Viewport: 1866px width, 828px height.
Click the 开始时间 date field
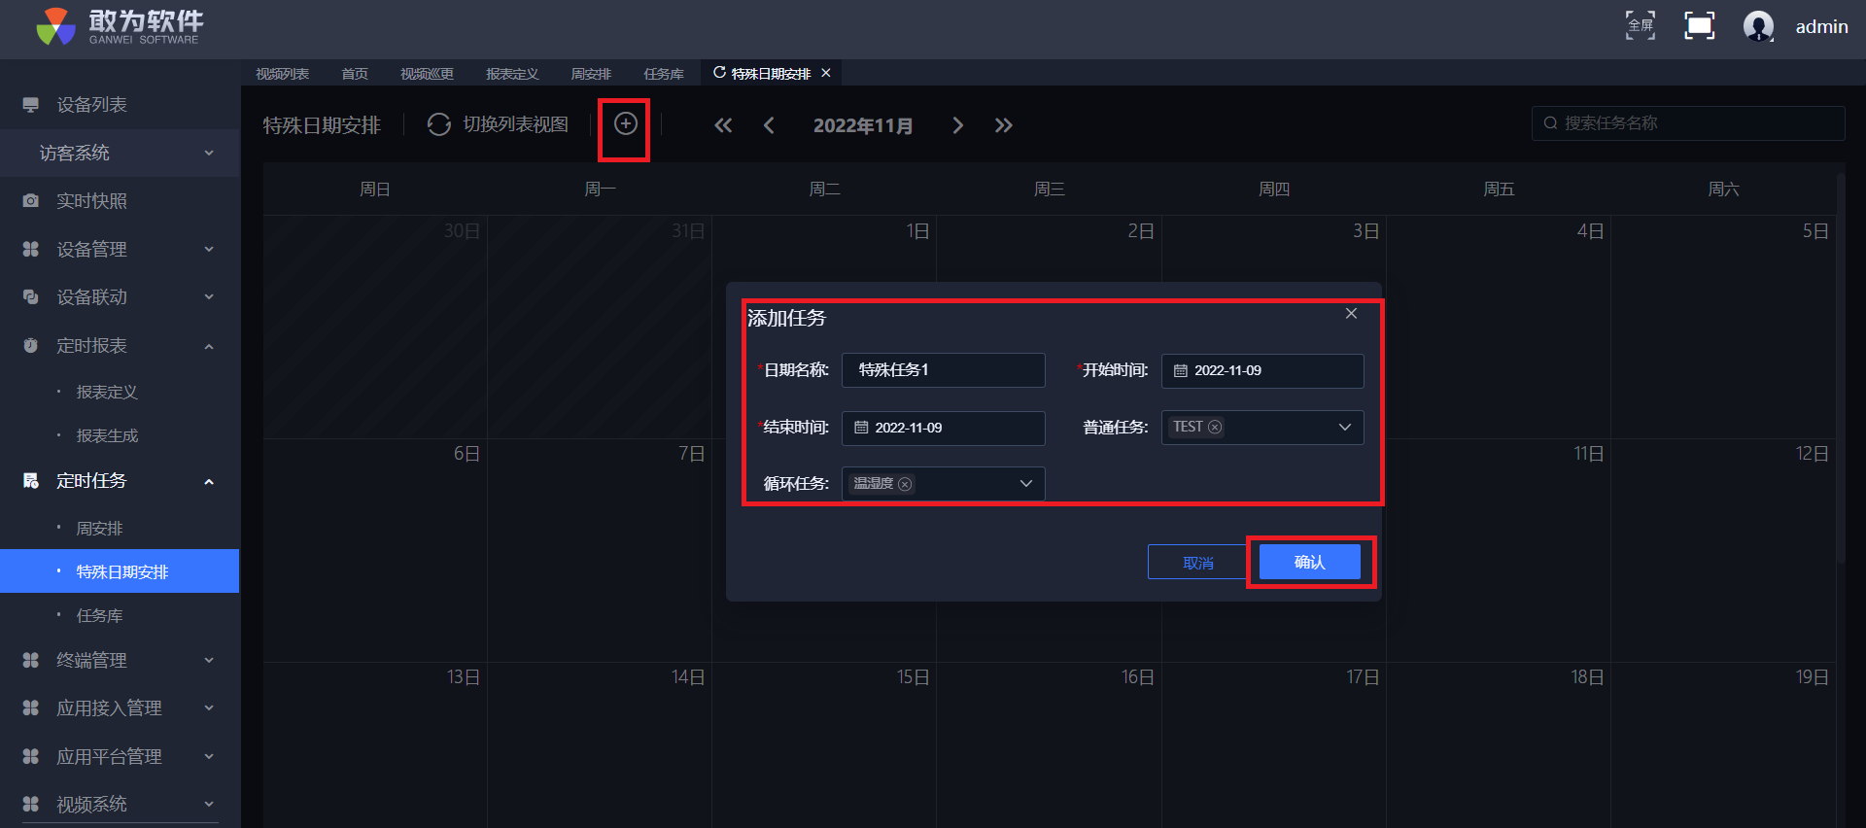1262,370
